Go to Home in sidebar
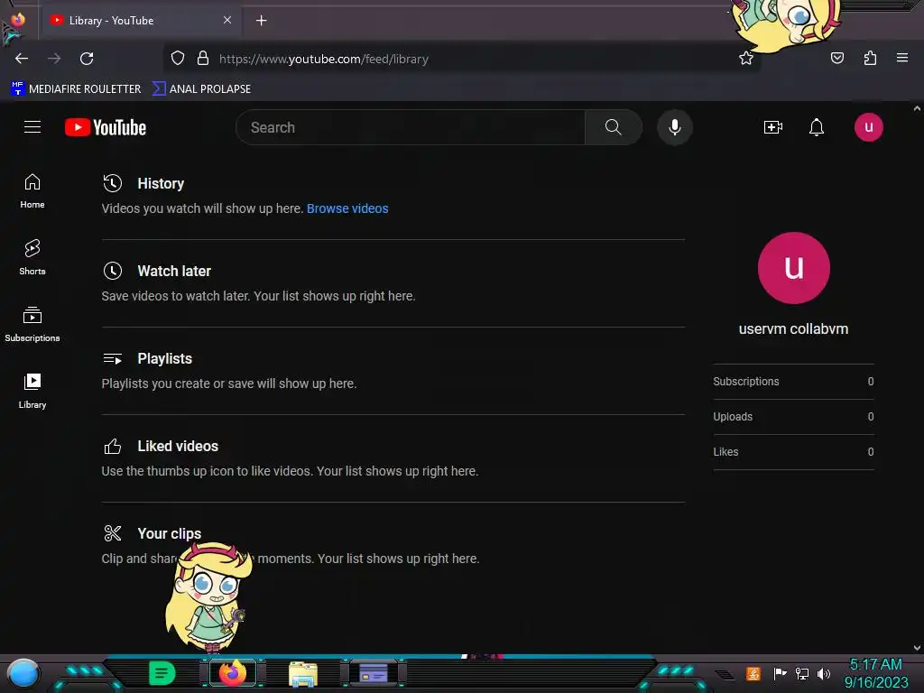 [x=32, y=191]
